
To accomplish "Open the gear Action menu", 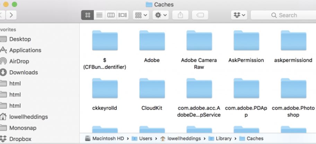I will tap(161, 15).
